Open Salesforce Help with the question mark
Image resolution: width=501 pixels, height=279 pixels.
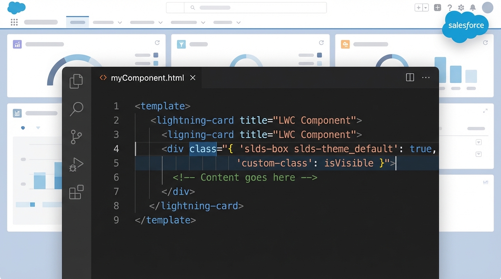(450, 7)
